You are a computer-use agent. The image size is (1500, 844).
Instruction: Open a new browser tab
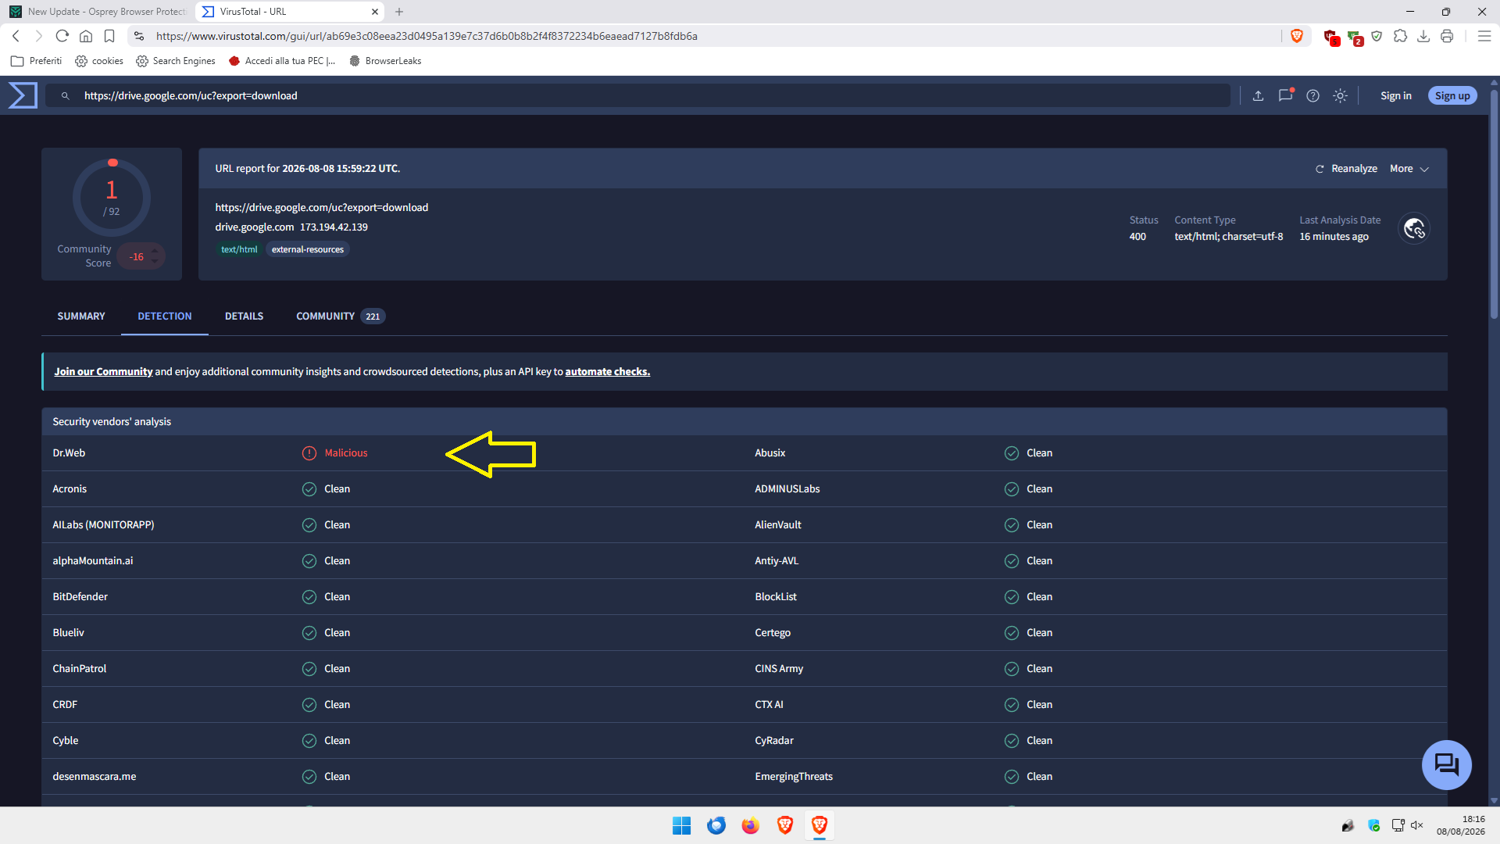coord(399,12)
